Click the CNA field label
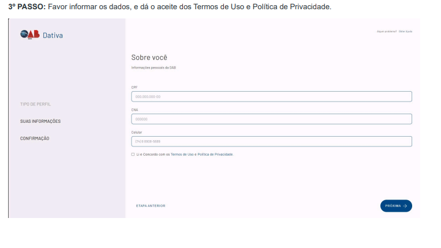The height and width of the screenshot is (248, 441). (x=134, y=110)
